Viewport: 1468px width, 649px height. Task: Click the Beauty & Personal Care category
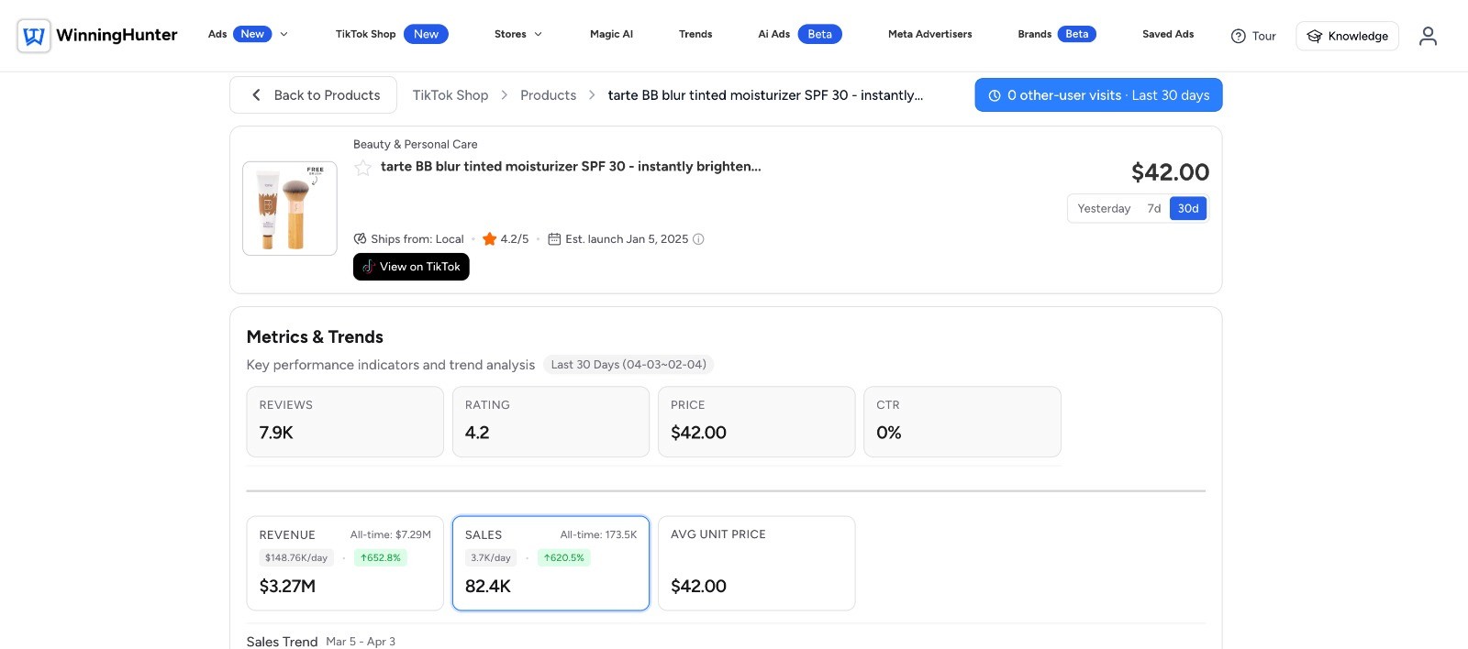[x=415, y=144]
